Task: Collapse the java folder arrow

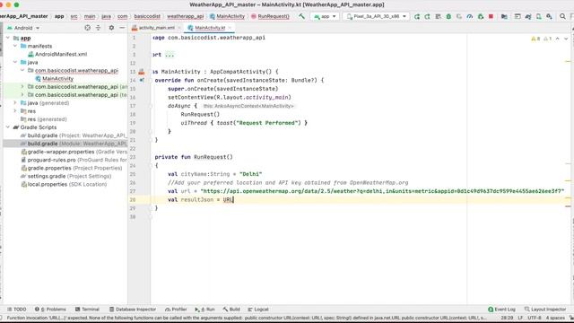Action: coord(15,62)
